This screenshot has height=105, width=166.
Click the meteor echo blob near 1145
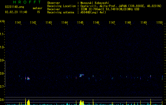pyautogui.click(x=81, y=76)
